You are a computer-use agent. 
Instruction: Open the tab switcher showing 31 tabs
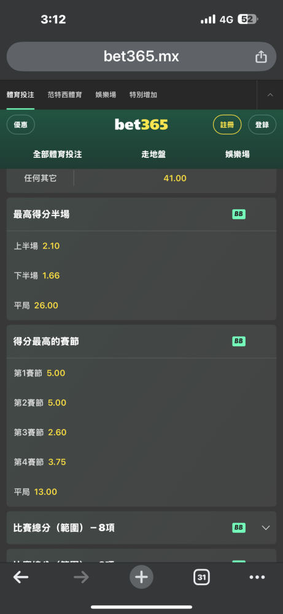(201, 577)
